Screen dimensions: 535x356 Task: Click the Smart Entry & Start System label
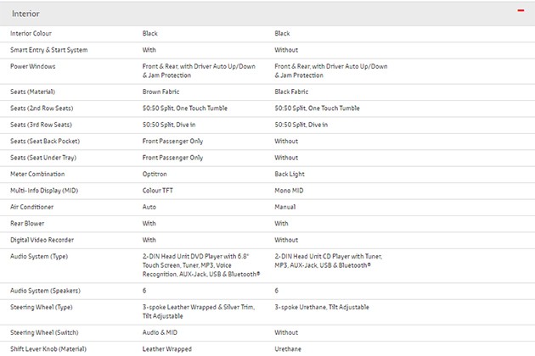[x=48, y=50]
